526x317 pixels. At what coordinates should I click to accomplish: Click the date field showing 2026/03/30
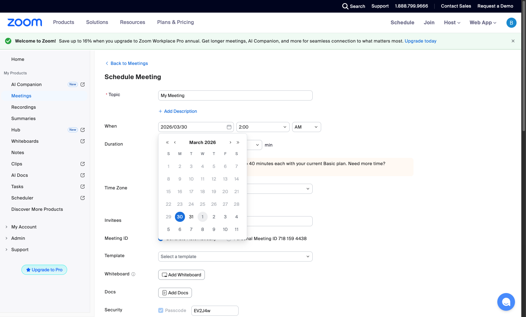pyautogui.click(x=196, y=127)
